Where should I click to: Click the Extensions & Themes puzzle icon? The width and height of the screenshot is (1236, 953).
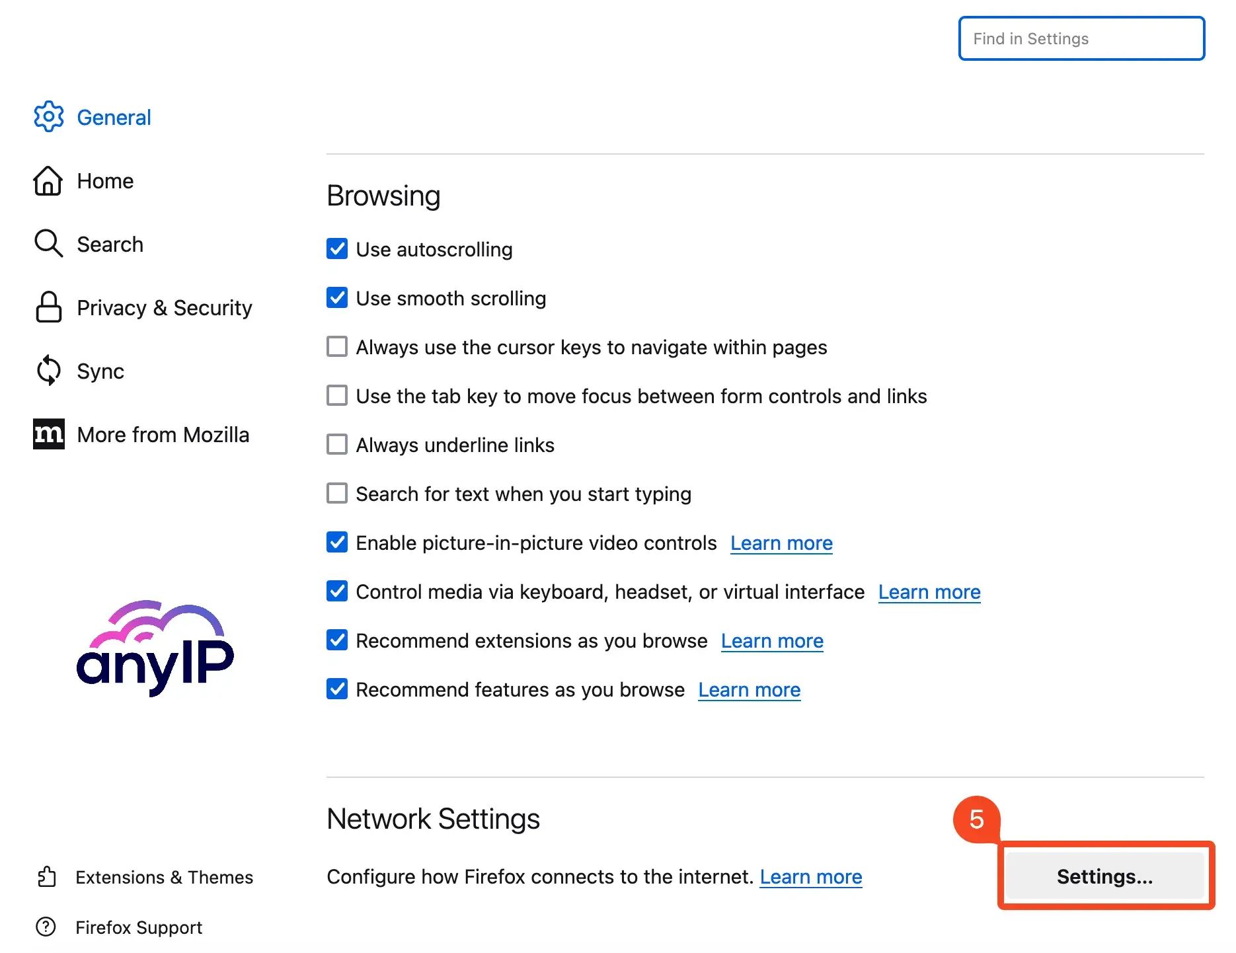tap(47, 877)
